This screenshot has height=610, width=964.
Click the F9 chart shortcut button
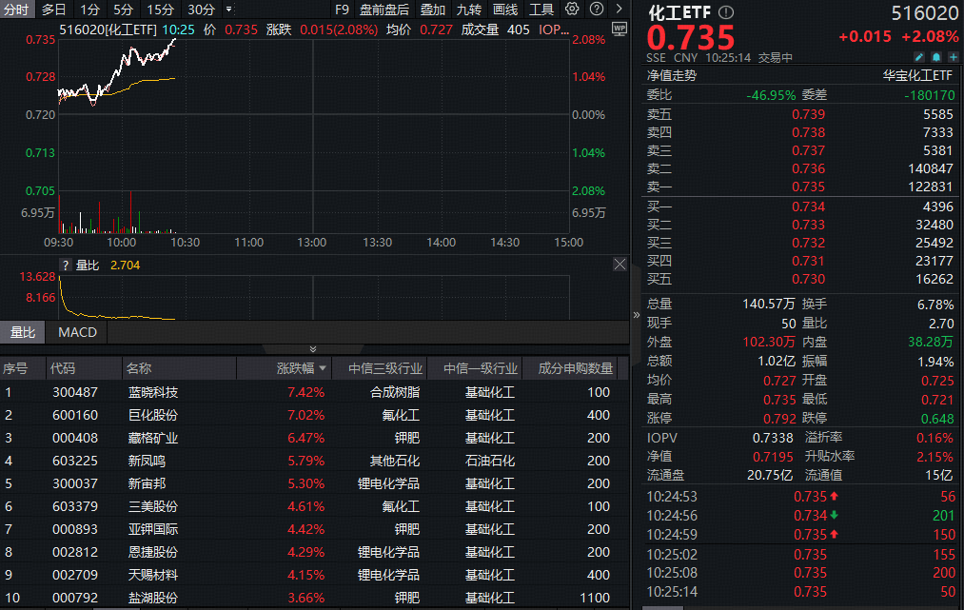343,10
